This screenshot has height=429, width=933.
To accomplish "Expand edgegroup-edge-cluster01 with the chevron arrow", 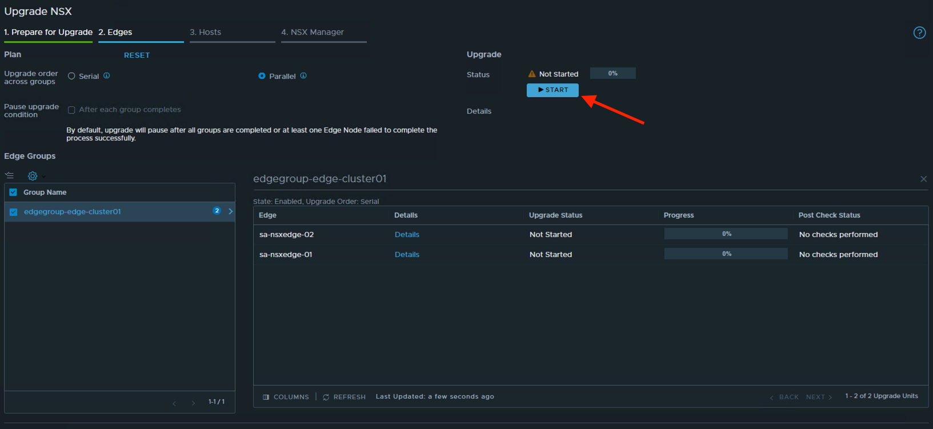I will (x=230, y=211).
